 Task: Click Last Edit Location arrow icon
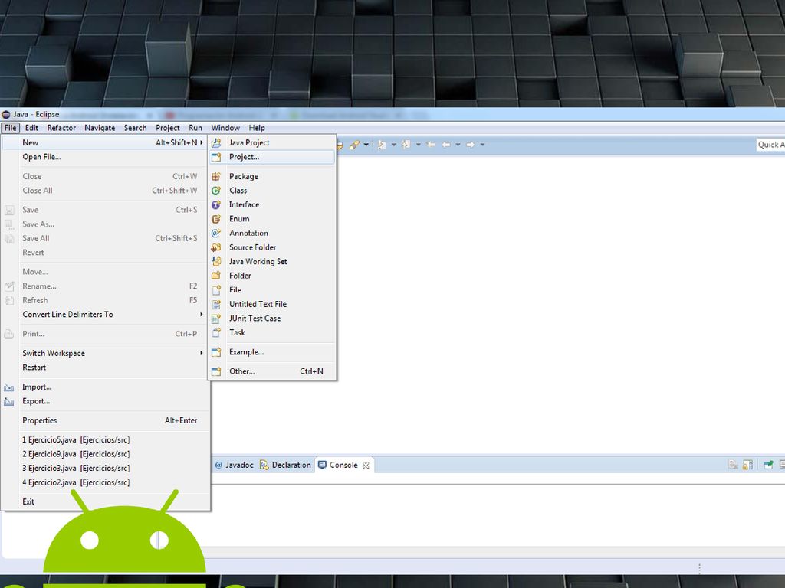tap(431, 145)
